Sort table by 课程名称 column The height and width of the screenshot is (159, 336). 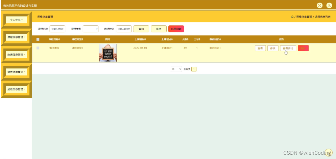pos(54,39)
